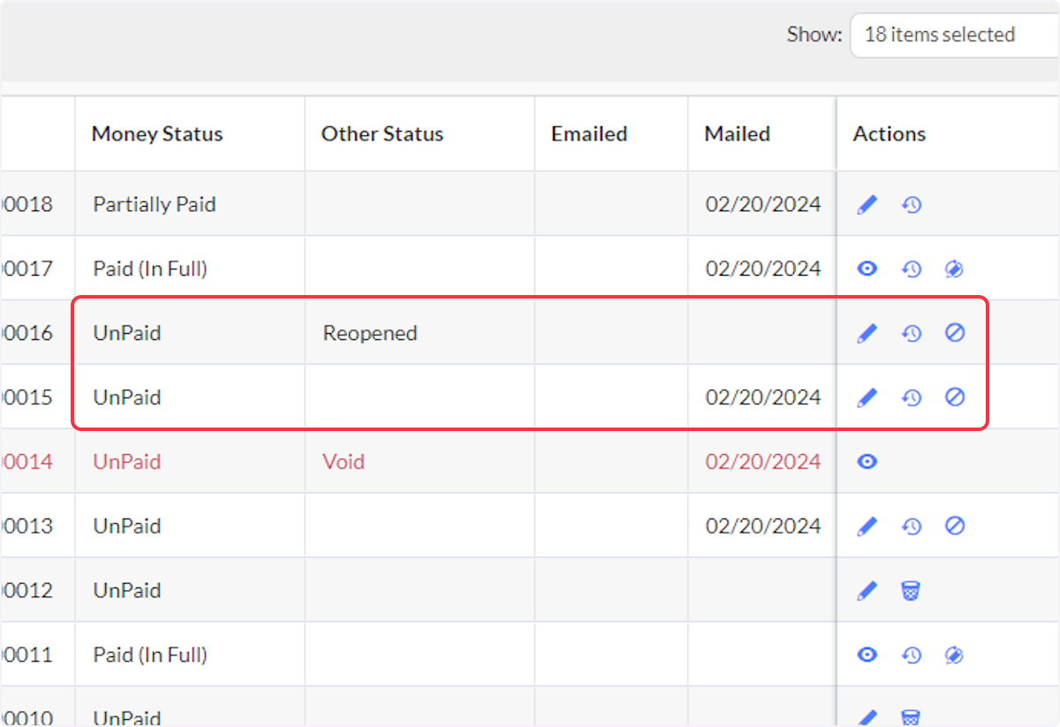
Task: Void the Reopened invoice in row 0016
Action: coord(954,333)
